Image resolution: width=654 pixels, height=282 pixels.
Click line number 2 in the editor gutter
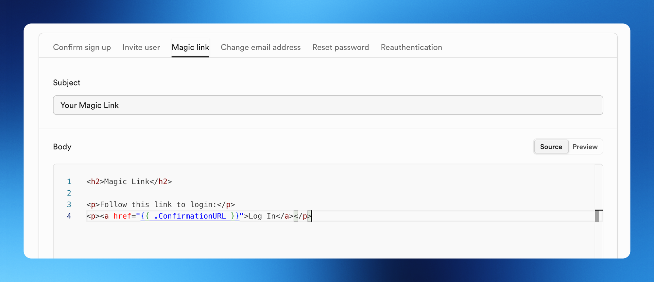point(69,193)
